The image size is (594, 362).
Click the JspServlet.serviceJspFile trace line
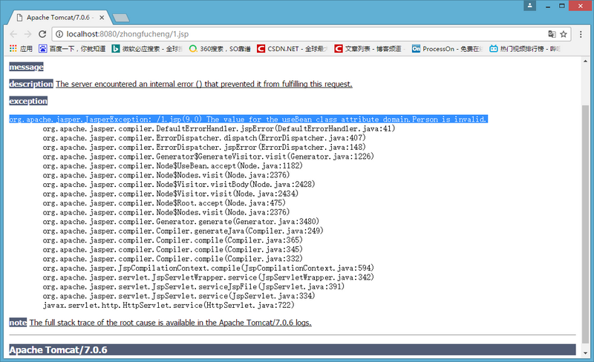click(194, 286)
